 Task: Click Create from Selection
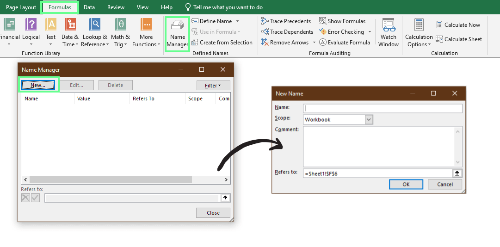point(222,43)
